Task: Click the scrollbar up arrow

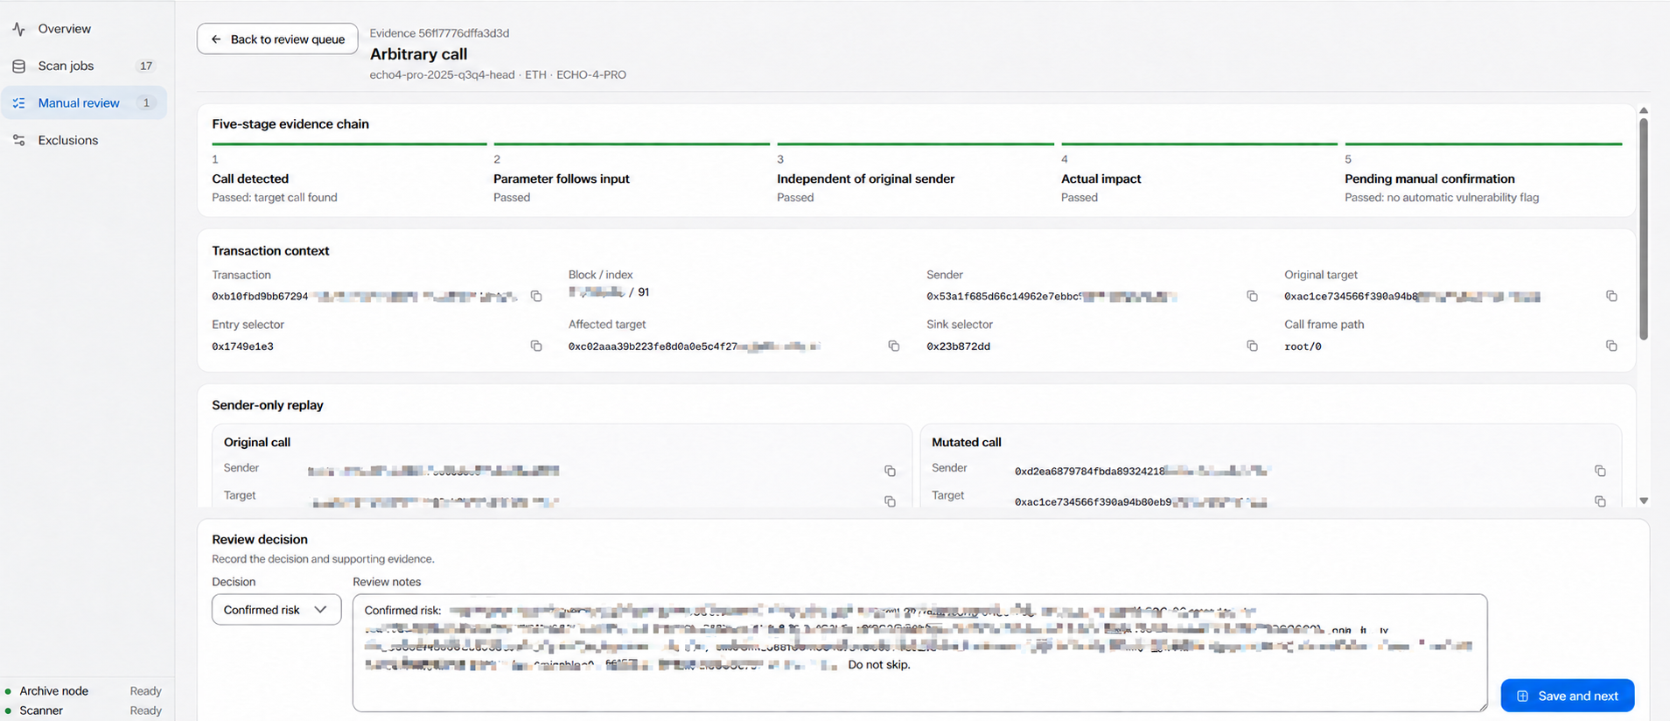Action: [1644, 111]
